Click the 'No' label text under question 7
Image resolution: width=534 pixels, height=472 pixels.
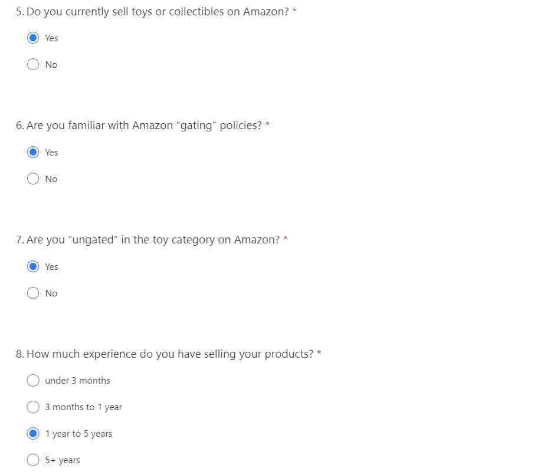(51, 293)
